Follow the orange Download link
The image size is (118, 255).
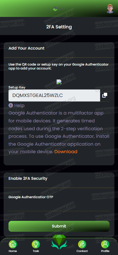(66, 152)
